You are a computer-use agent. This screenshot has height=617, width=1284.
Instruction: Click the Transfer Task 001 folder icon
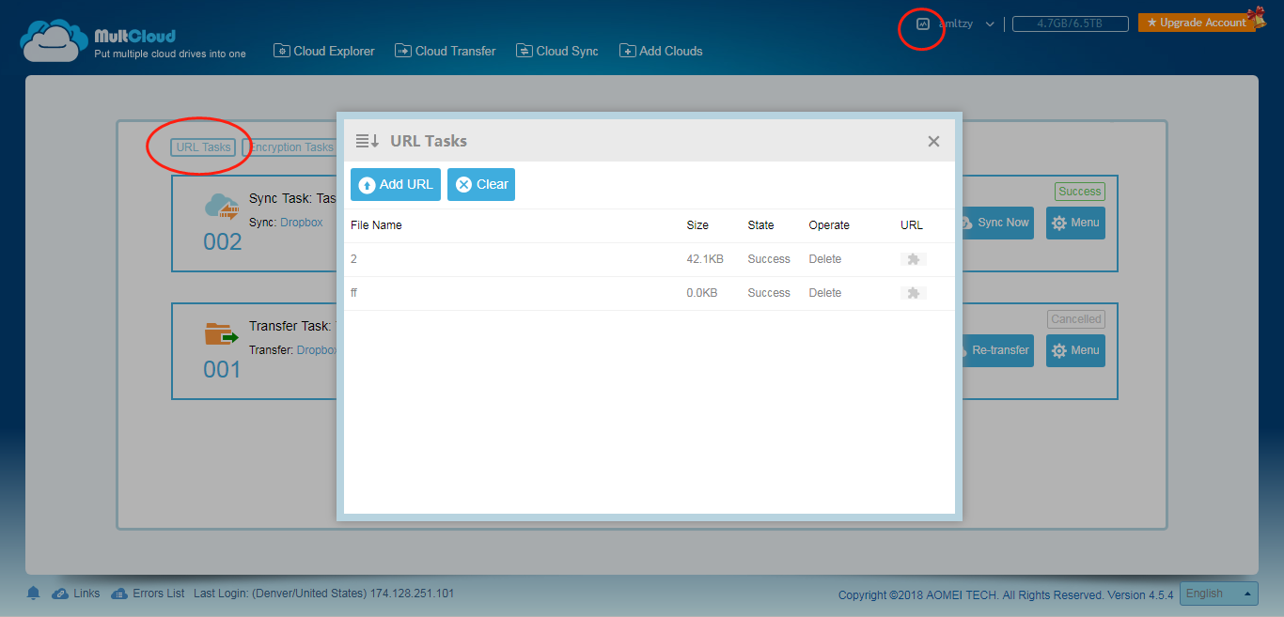[x=222, y=333]
